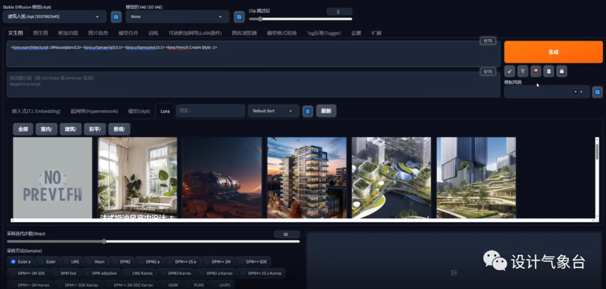Image resolution: width=606 pixels, height=289 pixels.
Task: Refresh the Stable Diffusion checkpoint list
Action: click(116, 17)
